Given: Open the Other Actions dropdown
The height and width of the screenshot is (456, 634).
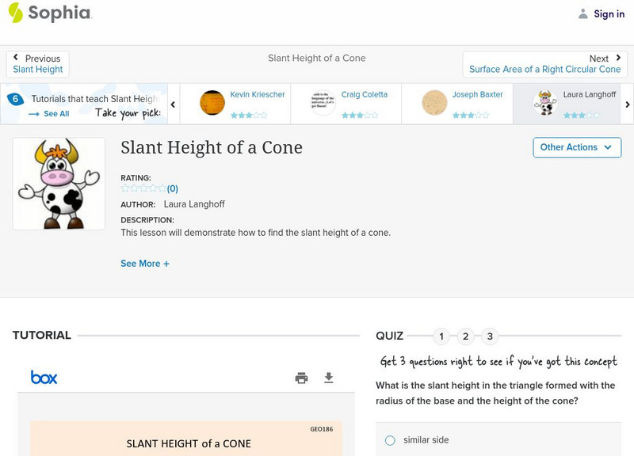Looking at the screenshot, I should pos(576,147).
